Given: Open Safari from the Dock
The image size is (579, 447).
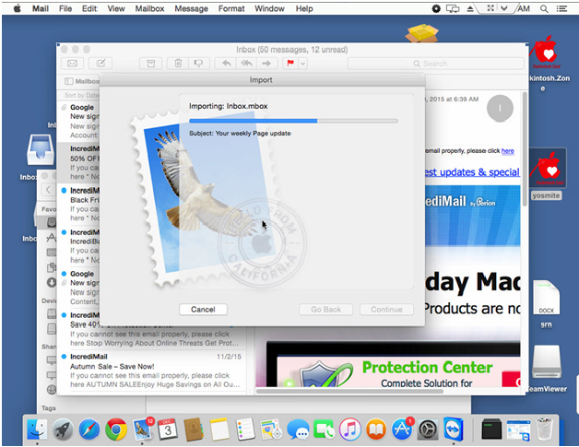Looking at the screenshot, I should pyautogui.click(x=89, y=429).
